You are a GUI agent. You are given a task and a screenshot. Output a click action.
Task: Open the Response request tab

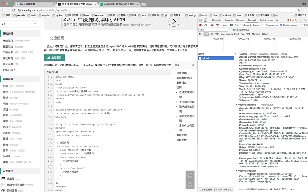(263, 54)
